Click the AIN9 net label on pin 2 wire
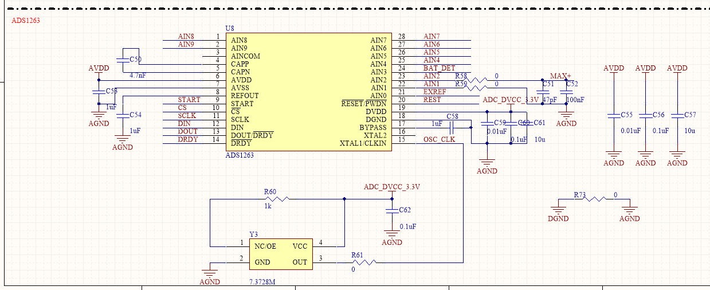Image resolution: width=710 pixels, height=290 pixels. (186, 44)
